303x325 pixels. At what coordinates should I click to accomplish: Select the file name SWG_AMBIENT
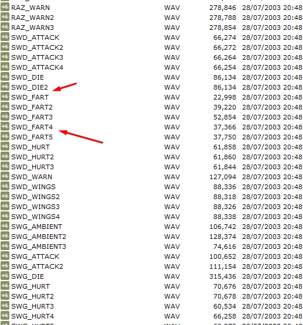37,227
